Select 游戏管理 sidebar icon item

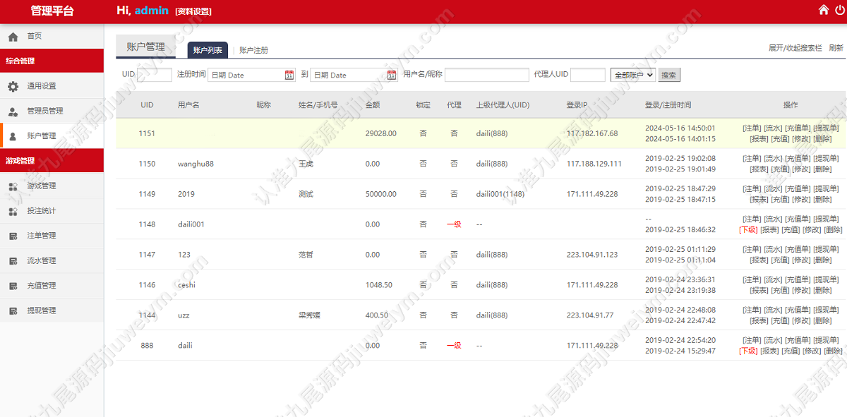point(52,186)
